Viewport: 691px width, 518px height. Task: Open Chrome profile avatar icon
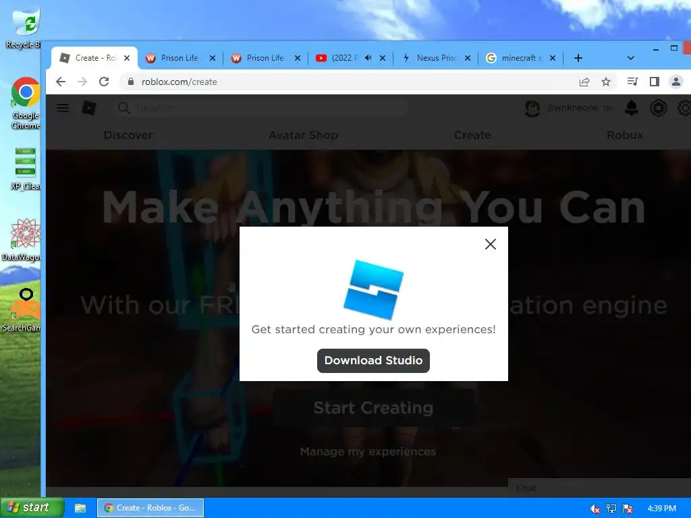(675, 82)
